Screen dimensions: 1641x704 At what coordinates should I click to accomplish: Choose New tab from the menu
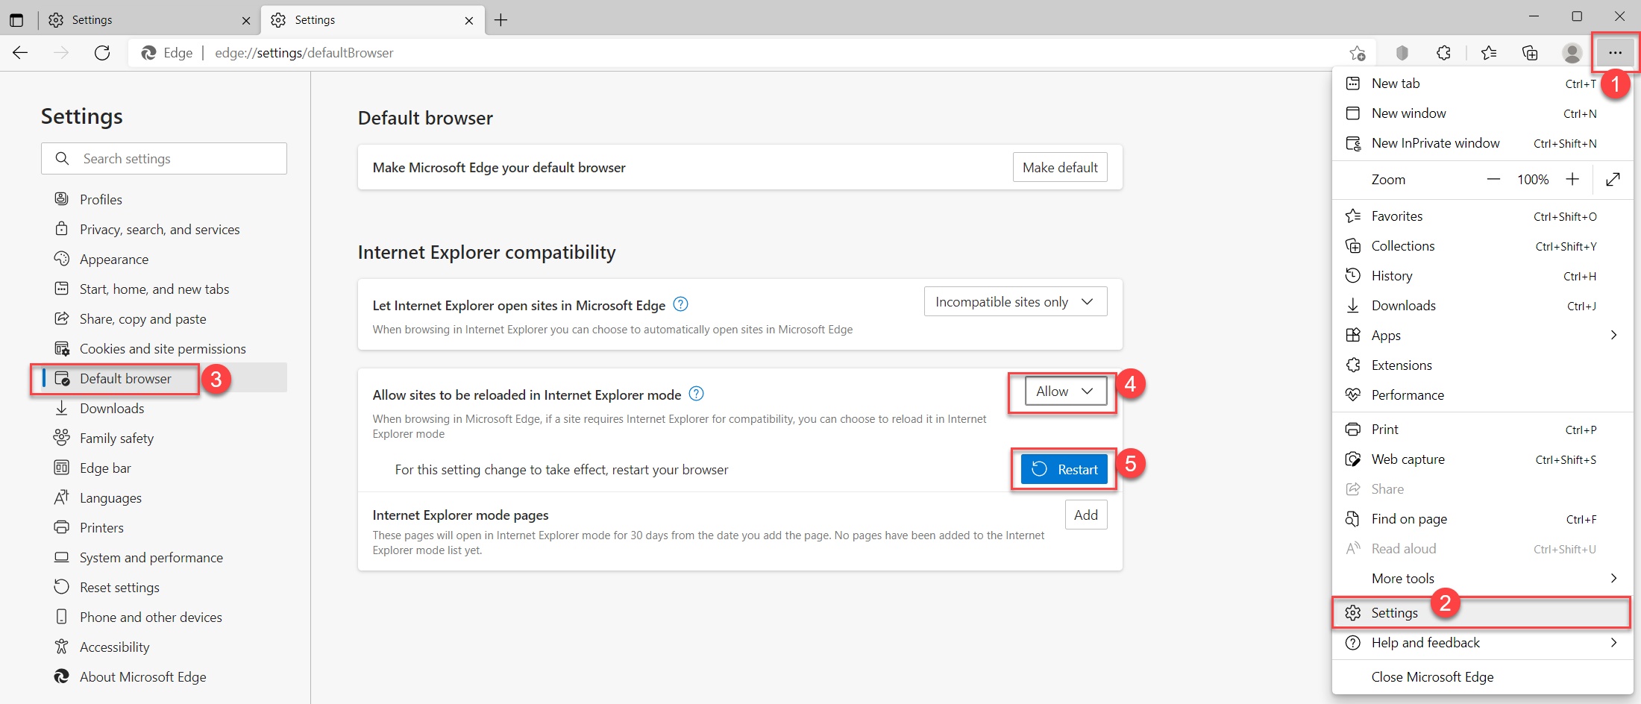pyautogui.click(x=1483, y=84)
